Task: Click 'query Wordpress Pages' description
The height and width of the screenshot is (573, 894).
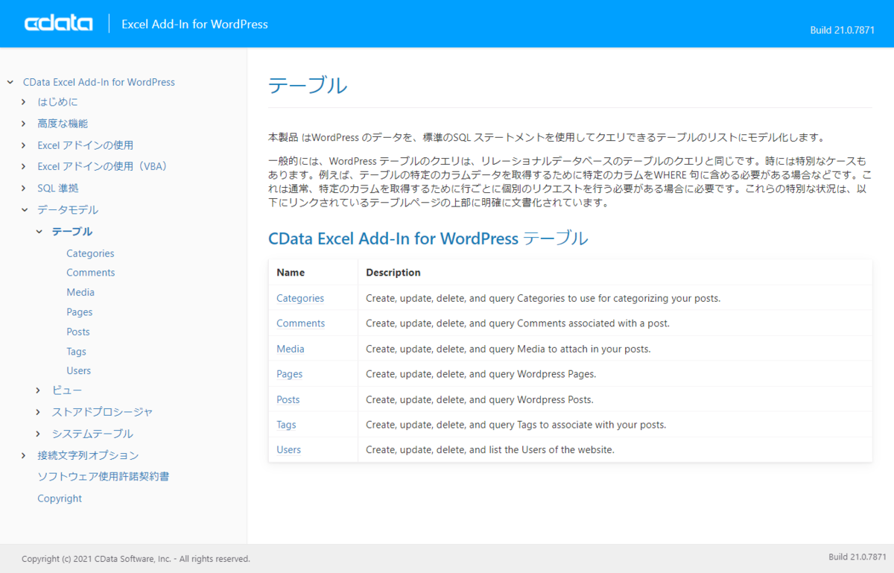Action: coord(481,374)
